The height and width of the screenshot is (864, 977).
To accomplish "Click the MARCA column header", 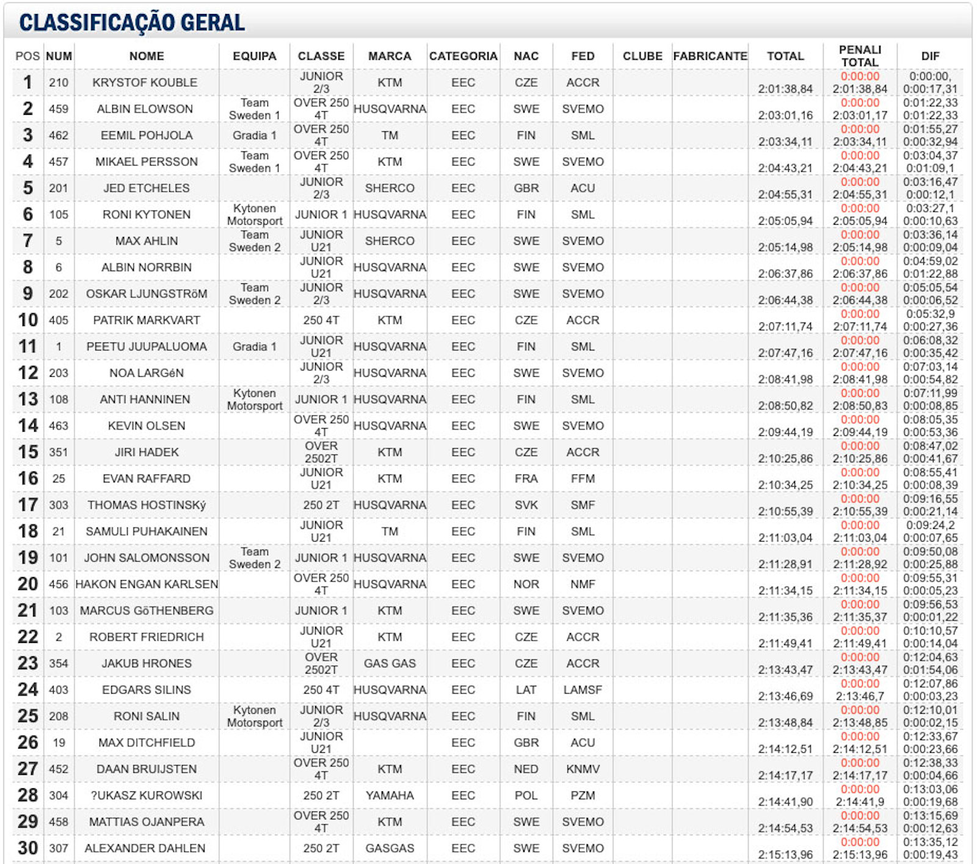I will click(x=390, y=56).
